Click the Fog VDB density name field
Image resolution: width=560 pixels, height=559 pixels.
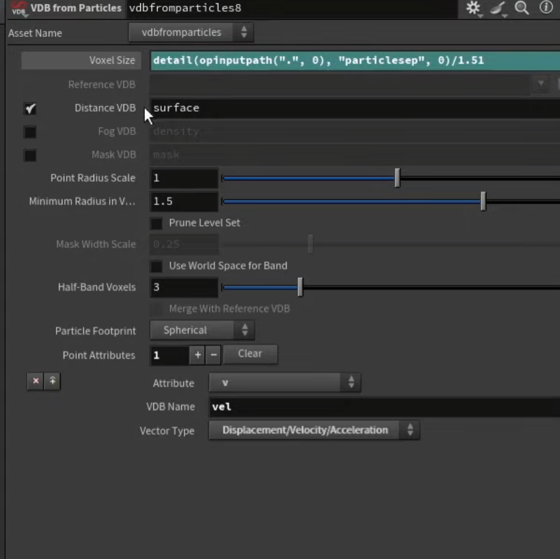point(355,132)
